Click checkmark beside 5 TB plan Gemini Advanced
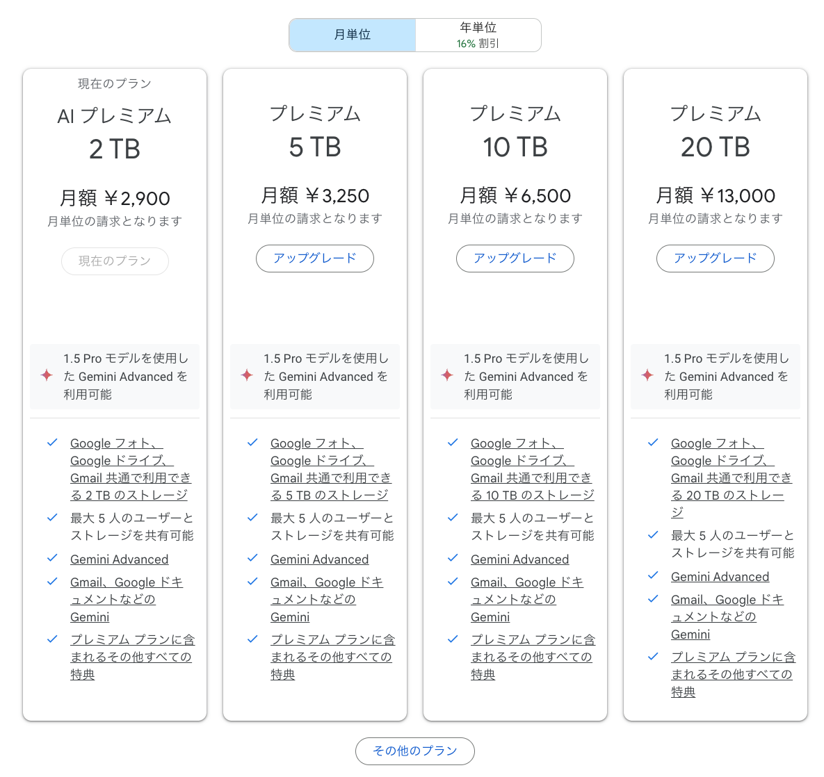 pyautogui.click(x=252, y=559)
